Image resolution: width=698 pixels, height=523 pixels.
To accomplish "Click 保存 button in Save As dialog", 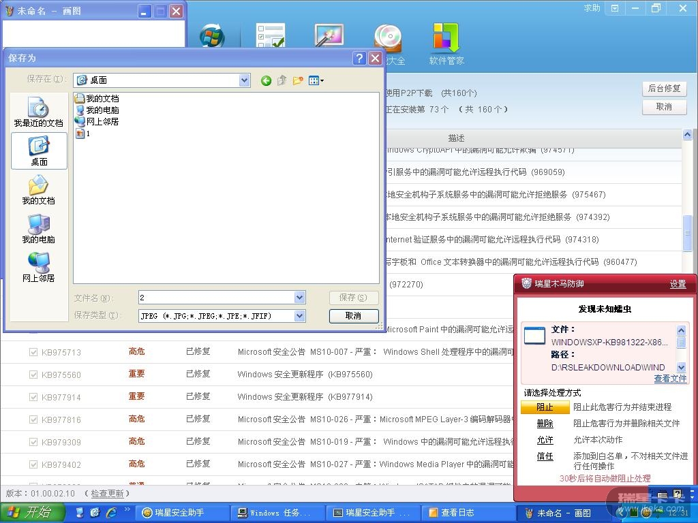I will click(x=354, y=298).
